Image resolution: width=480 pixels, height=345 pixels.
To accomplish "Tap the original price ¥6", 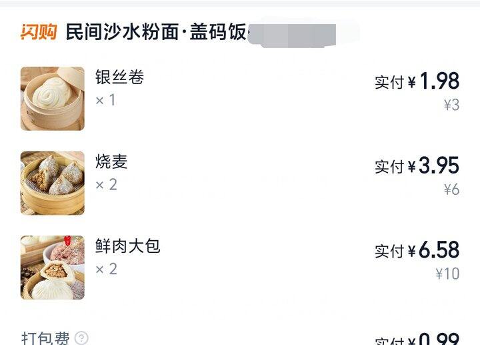I will [451, 190].
